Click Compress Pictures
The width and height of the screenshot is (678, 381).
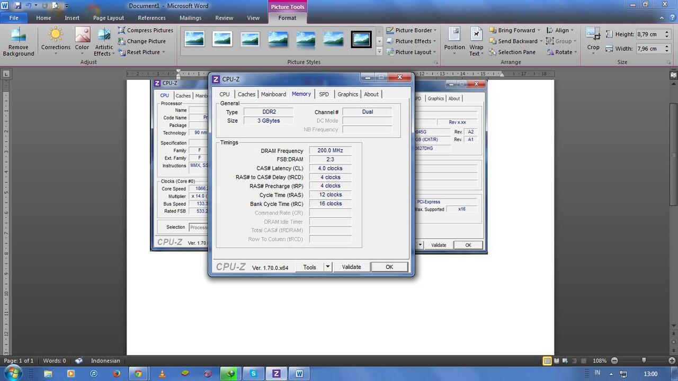click(146, 30)
